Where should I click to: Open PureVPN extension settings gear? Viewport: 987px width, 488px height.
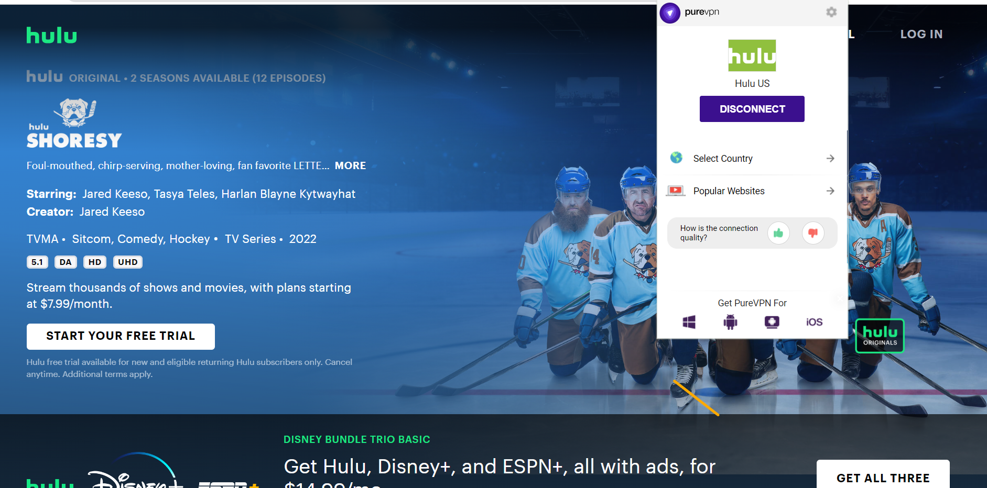coord(831,12)
